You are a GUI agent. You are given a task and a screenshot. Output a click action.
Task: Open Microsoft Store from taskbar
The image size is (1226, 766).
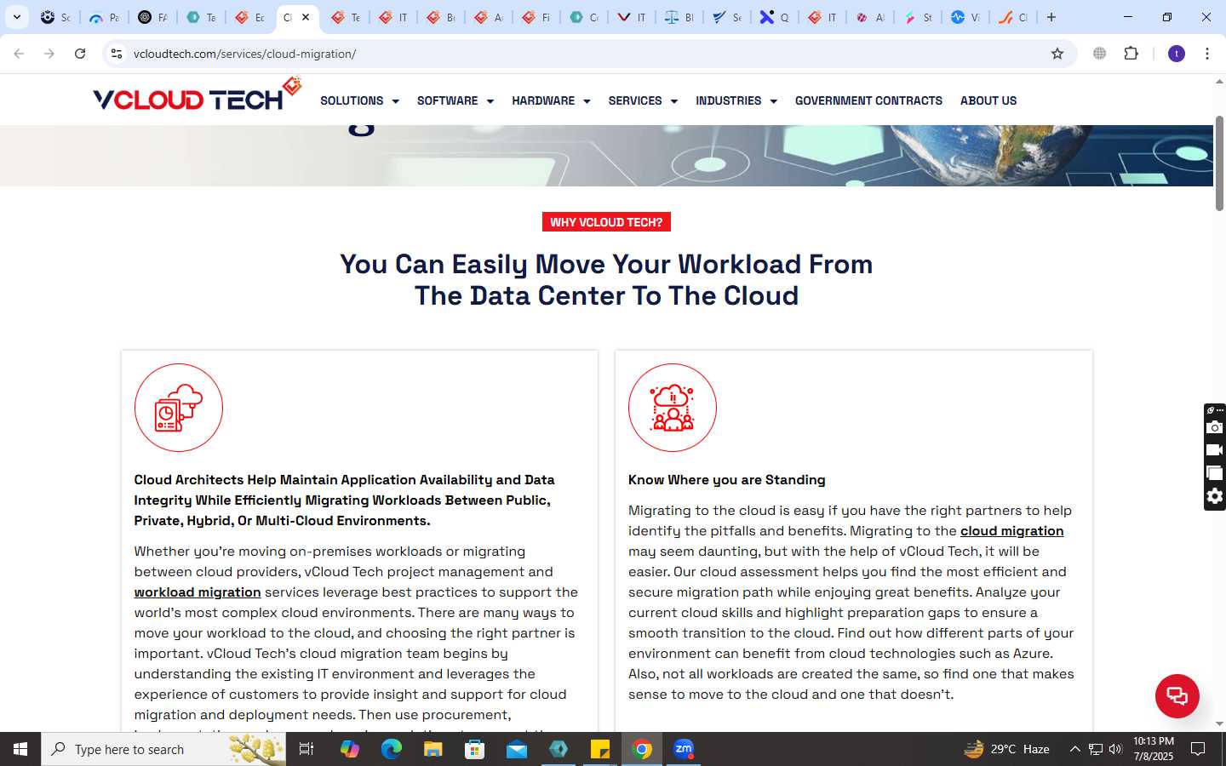(475, 749)
